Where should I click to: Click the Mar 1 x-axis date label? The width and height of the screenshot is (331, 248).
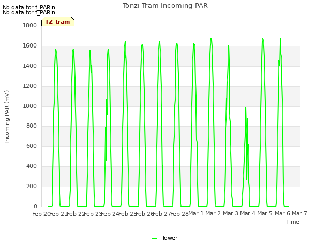pos(195,213)
